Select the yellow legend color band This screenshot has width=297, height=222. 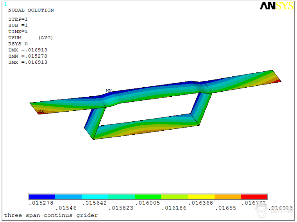click(201, 197)
